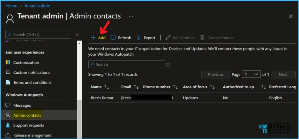Sort by Phone number column arrows
The image size is (299, 139).
pyautogui.click(x=175, y=87)
